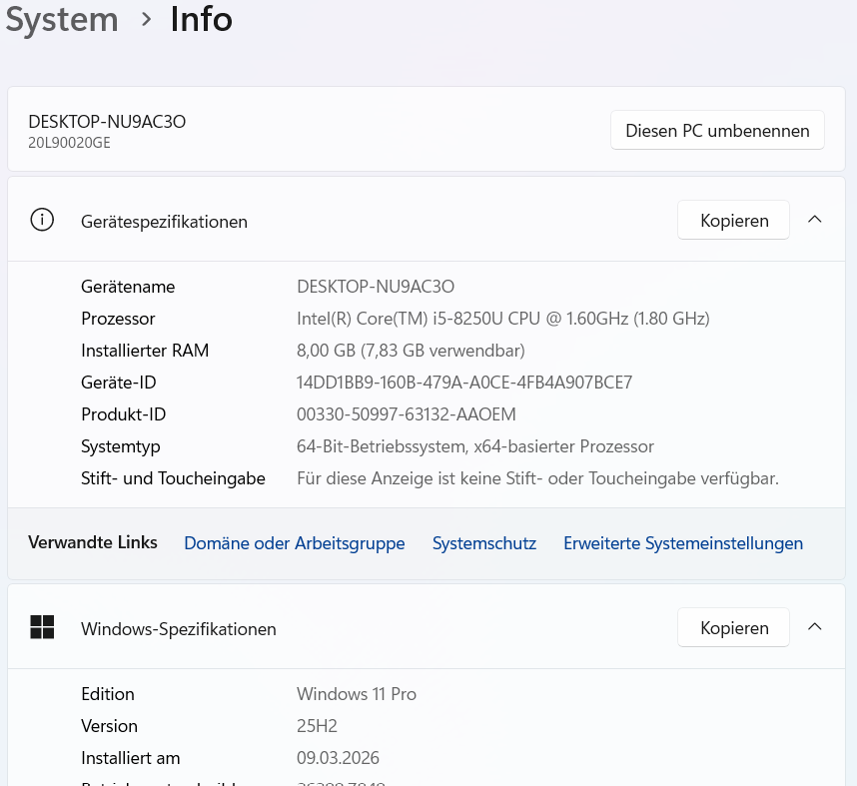Screen dimensions: 857x786
Task: Click the Version label
Action: (109, 726)
